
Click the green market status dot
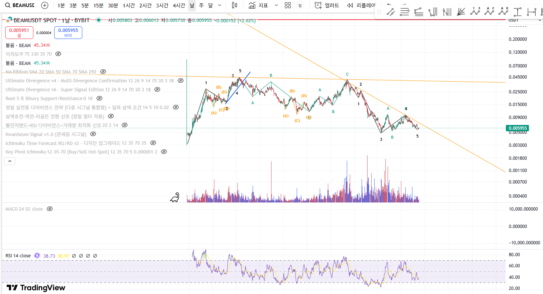(x=98, y=20)
